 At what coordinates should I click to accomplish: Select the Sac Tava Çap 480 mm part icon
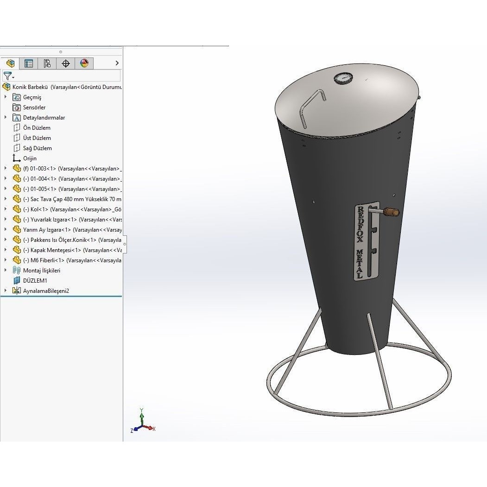(x=17, y=199)
